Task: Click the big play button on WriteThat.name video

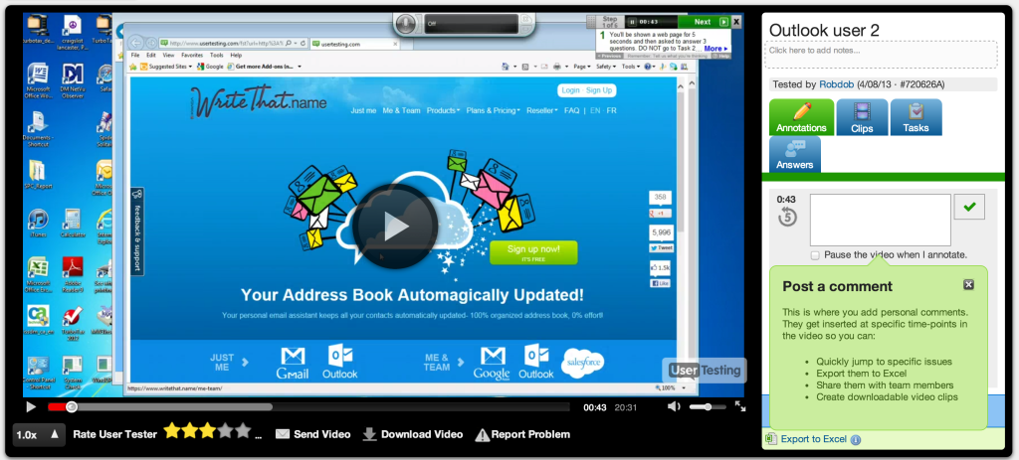Action: 396,226
